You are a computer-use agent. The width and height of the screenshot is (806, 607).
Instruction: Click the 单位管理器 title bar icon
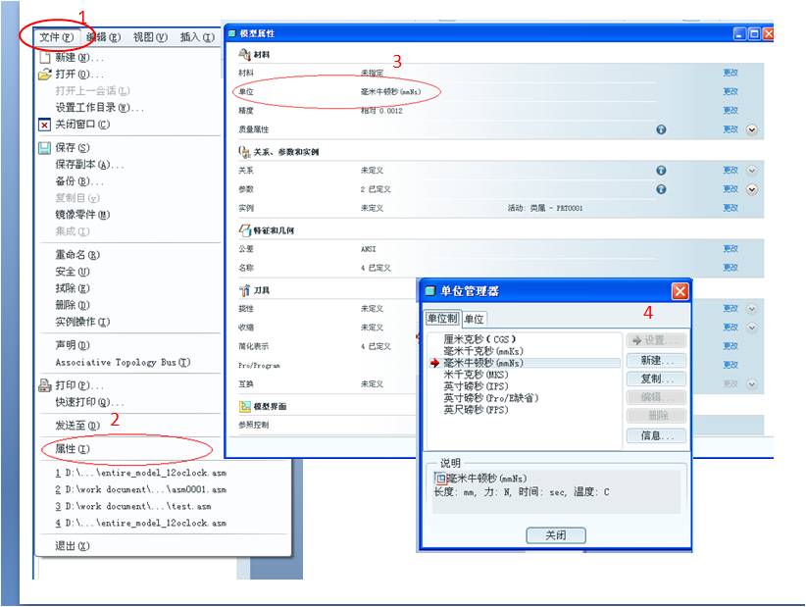coord(429,291)
